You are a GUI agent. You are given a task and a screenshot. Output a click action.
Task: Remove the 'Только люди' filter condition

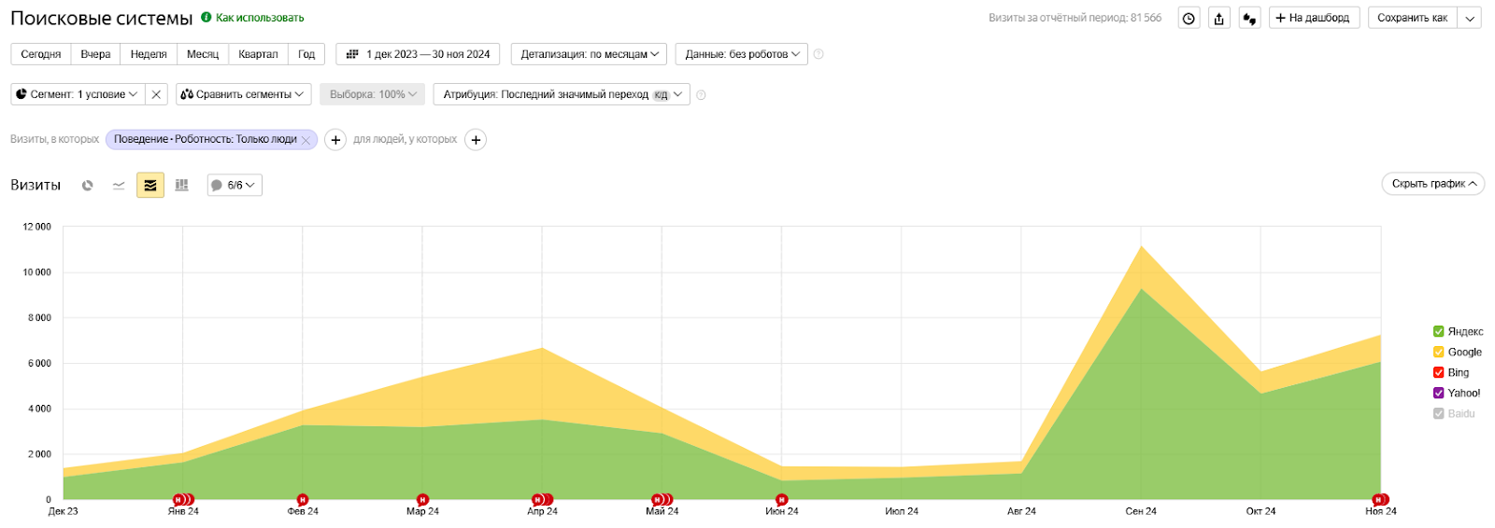(306, 140)
